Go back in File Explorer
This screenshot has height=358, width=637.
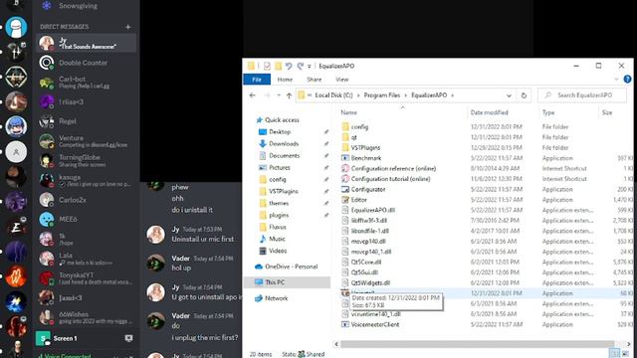pos(252,95)
